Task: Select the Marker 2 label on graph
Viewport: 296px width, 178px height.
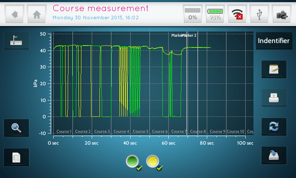Action: point(189,35)
